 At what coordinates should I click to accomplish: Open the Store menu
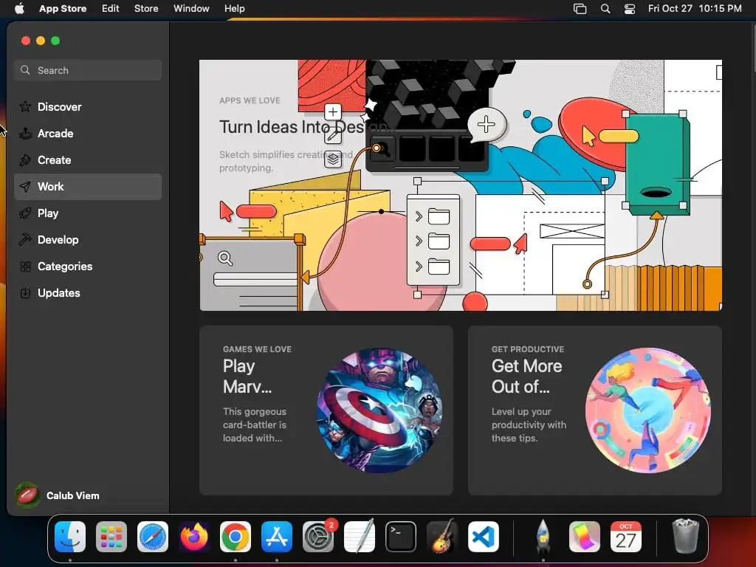pos(146,9)
